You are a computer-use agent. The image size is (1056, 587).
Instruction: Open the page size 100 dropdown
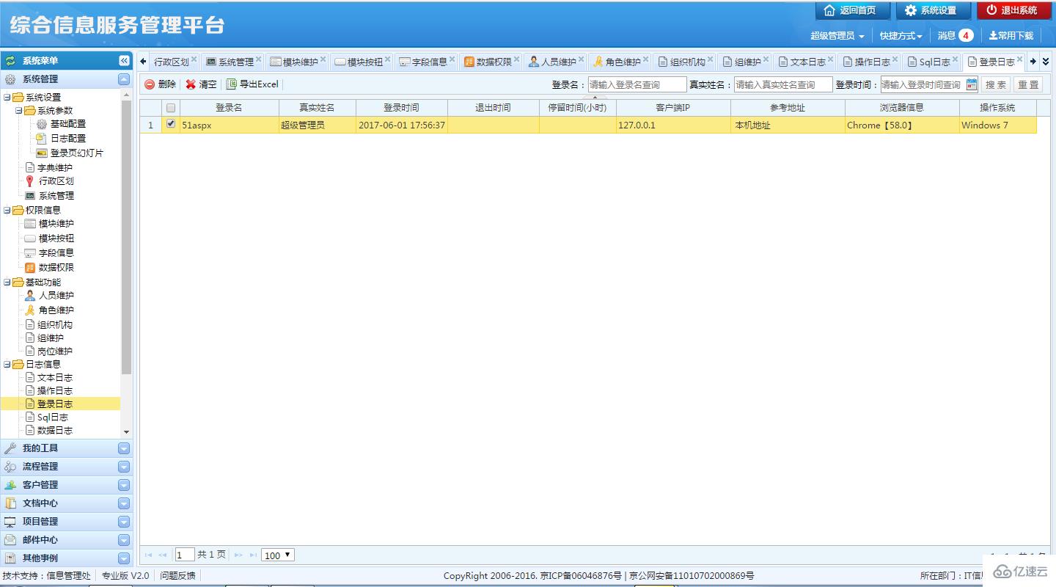278,555
